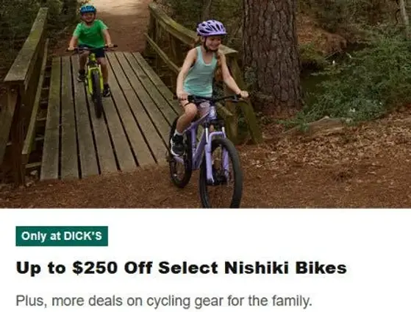Click the front wheel of the purple bike
This screenshot has width=411, height=312.
click(221, 173)
